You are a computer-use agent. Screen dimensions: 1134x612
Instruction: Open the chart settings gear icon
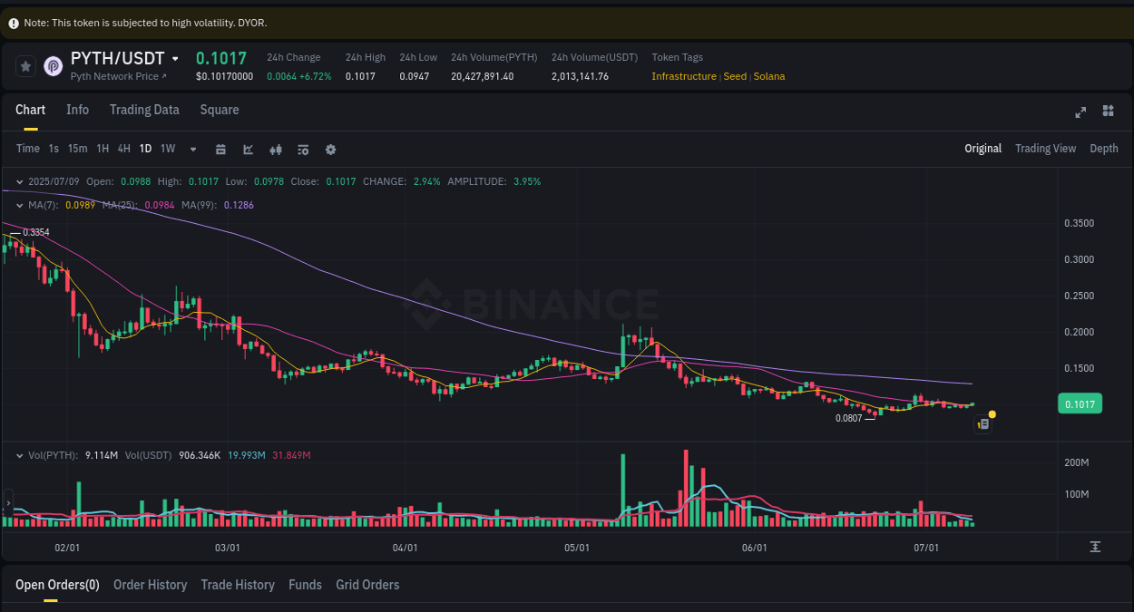click(x=330, y=149)
